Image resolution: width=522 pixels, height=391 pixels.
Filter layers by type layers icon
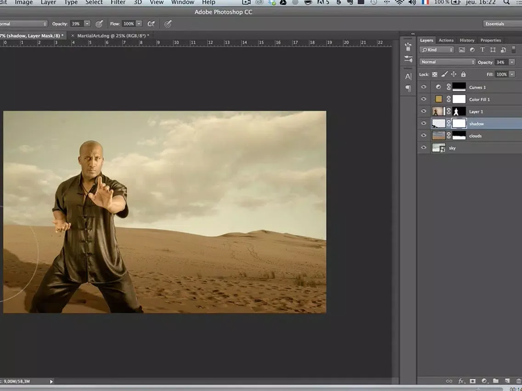482,50
